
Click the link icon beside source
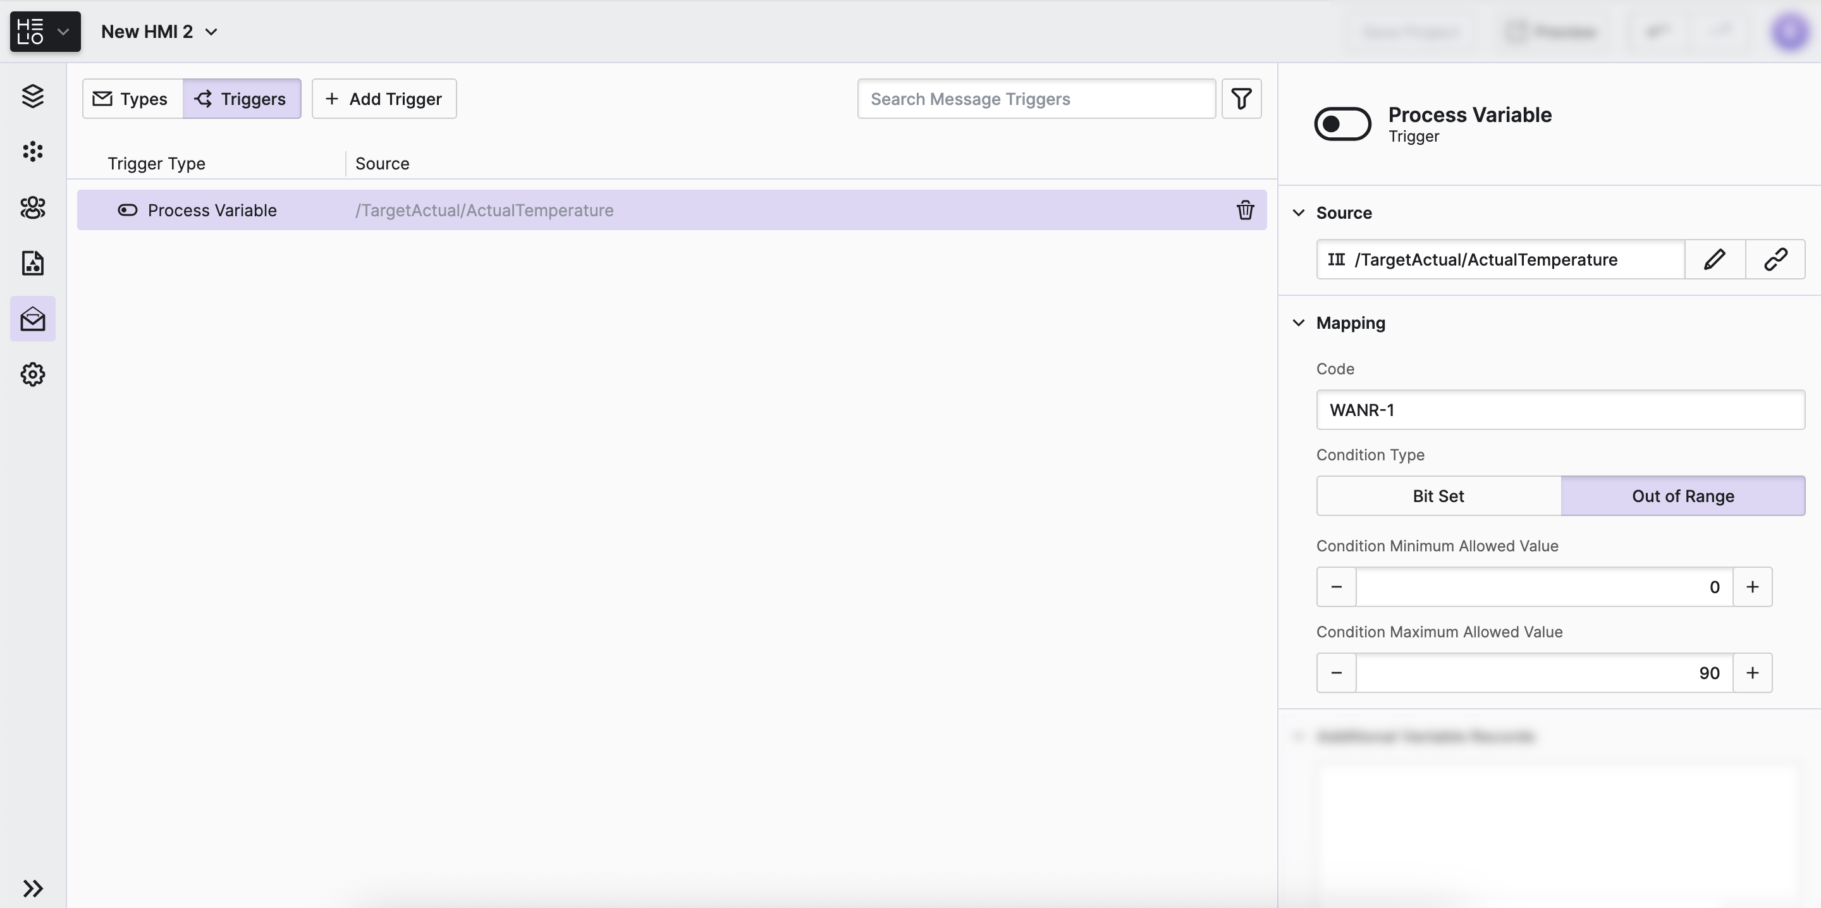point(1775,259)
